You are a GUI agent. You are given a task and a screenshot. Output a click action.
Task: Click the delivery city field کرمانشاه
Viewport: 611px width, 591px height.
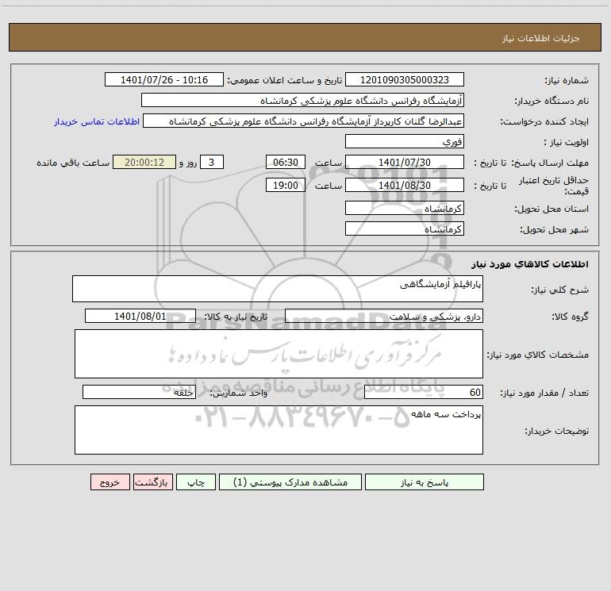405,228
